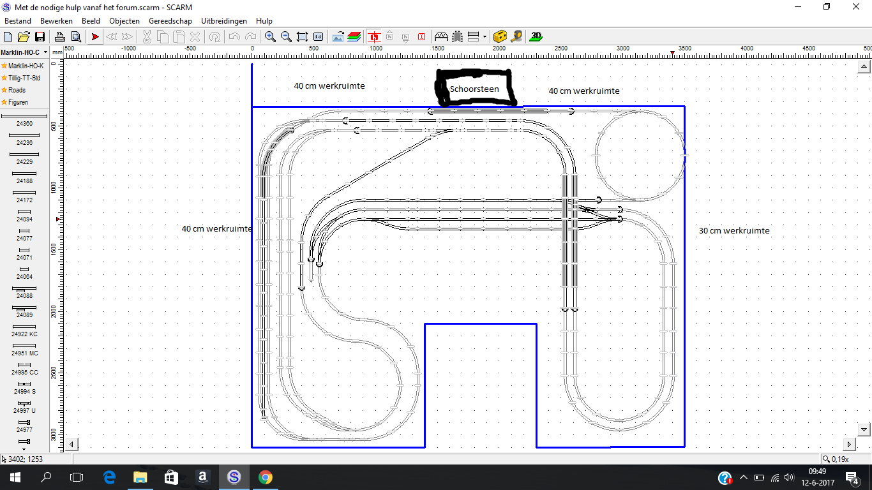Image resolution: width=872 pixels, height=490 pixels.
Task: Click the background image icon
Action: 338,37
